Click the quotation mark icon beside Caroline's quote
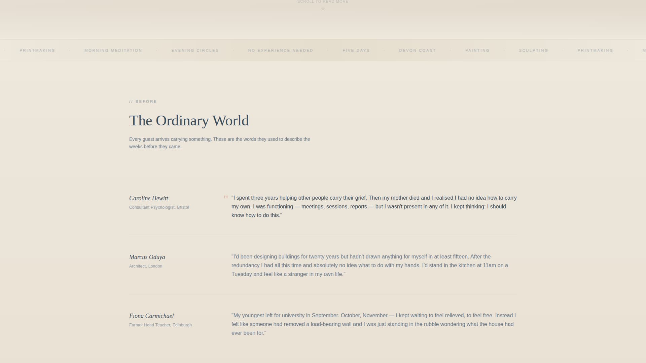Image resolution: width=646 pixels, height=363 pixels. click(226, 197)
